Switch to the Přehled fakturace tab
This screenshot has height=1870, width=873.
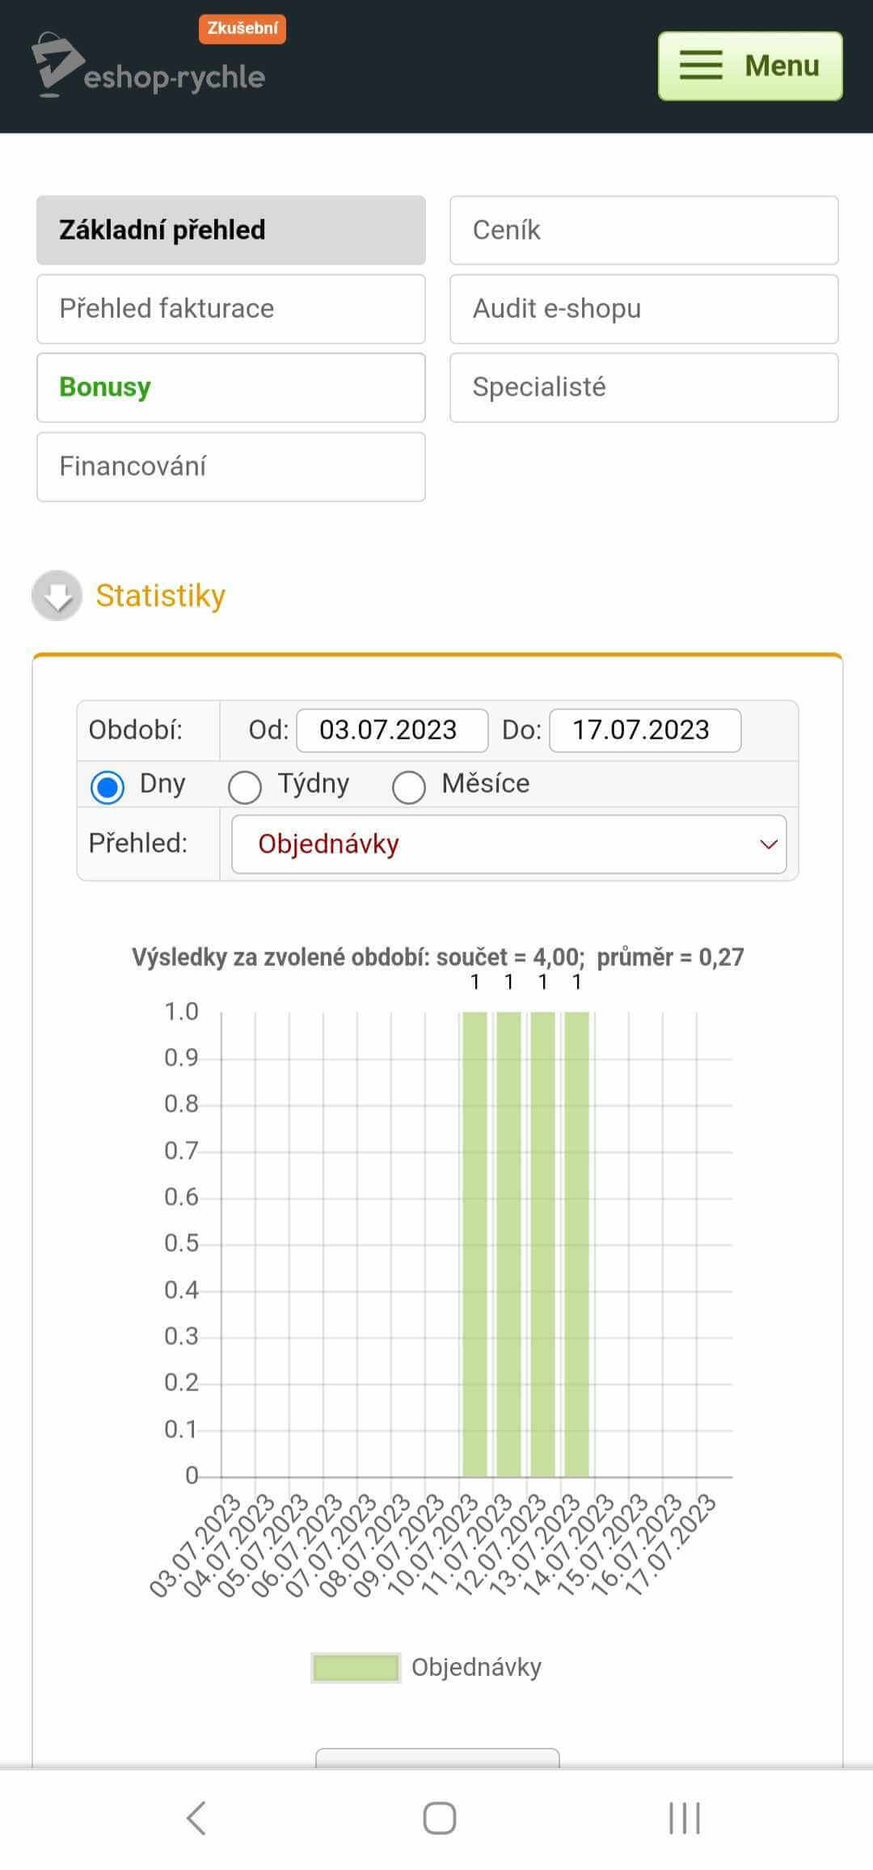tap(230, 308)
